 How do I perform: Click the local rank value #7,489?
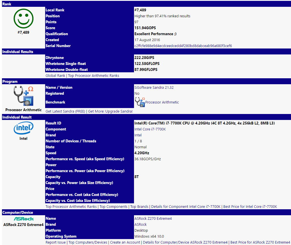[x=140, y=10]
